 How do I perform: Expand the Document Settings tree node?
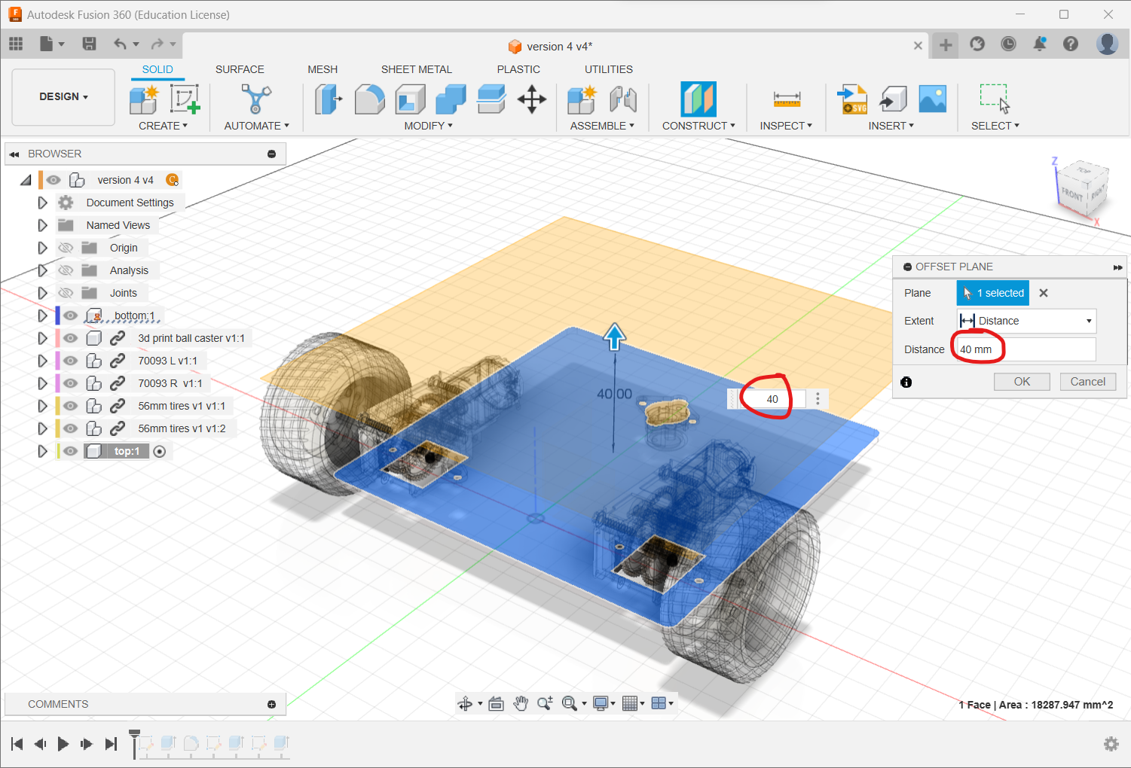coord(42,203)
